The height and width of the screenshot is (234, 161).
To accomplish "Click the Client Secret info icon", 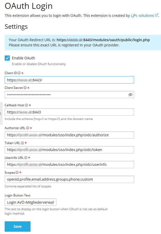I will click(x=25, y=88).
